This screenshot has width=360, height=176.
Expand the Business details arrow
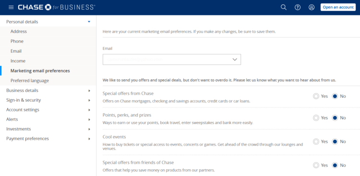click(89, 91)
